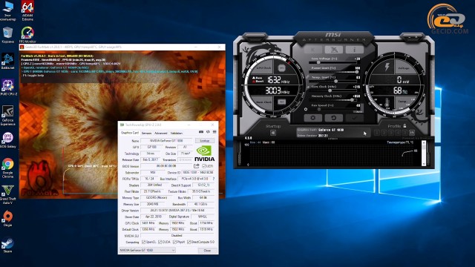Open the Recycle Bin desktop icon
The height and width of the screenshot is (267, 475).
click(x=7, y=35)
